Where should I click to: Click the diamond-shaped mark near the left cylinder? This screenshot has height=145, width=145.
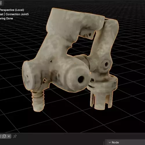(x=44, y=80)
